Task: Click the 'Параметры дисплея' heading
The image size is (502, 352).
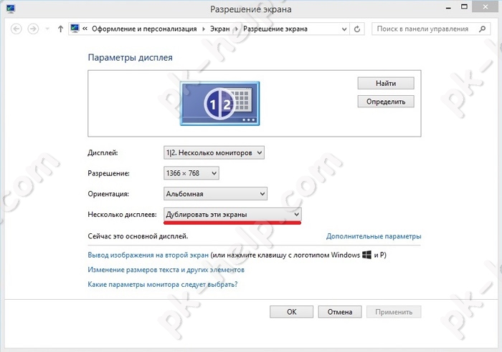Action: pyautogui.click(x=130, y=57)
